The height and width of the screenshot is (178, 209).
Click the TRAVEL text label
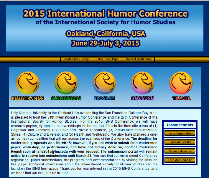pos(181,98)
